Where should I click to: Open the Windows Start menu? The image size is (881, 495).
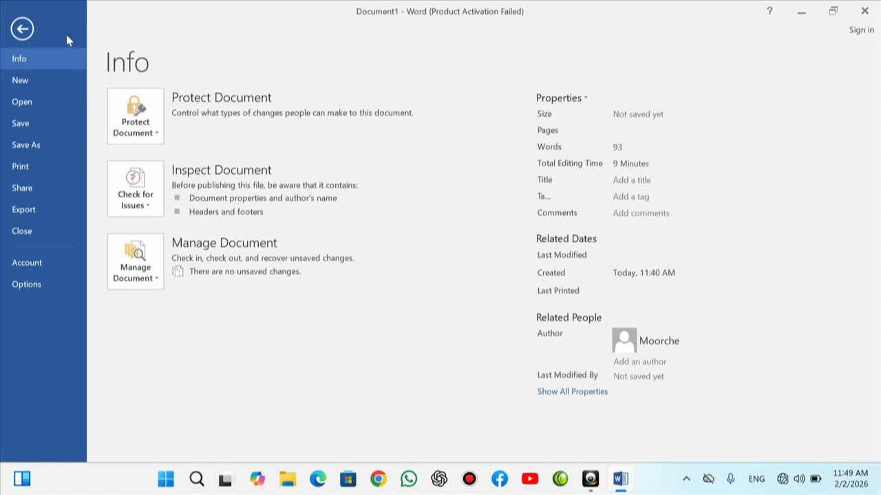coord(166,478)
